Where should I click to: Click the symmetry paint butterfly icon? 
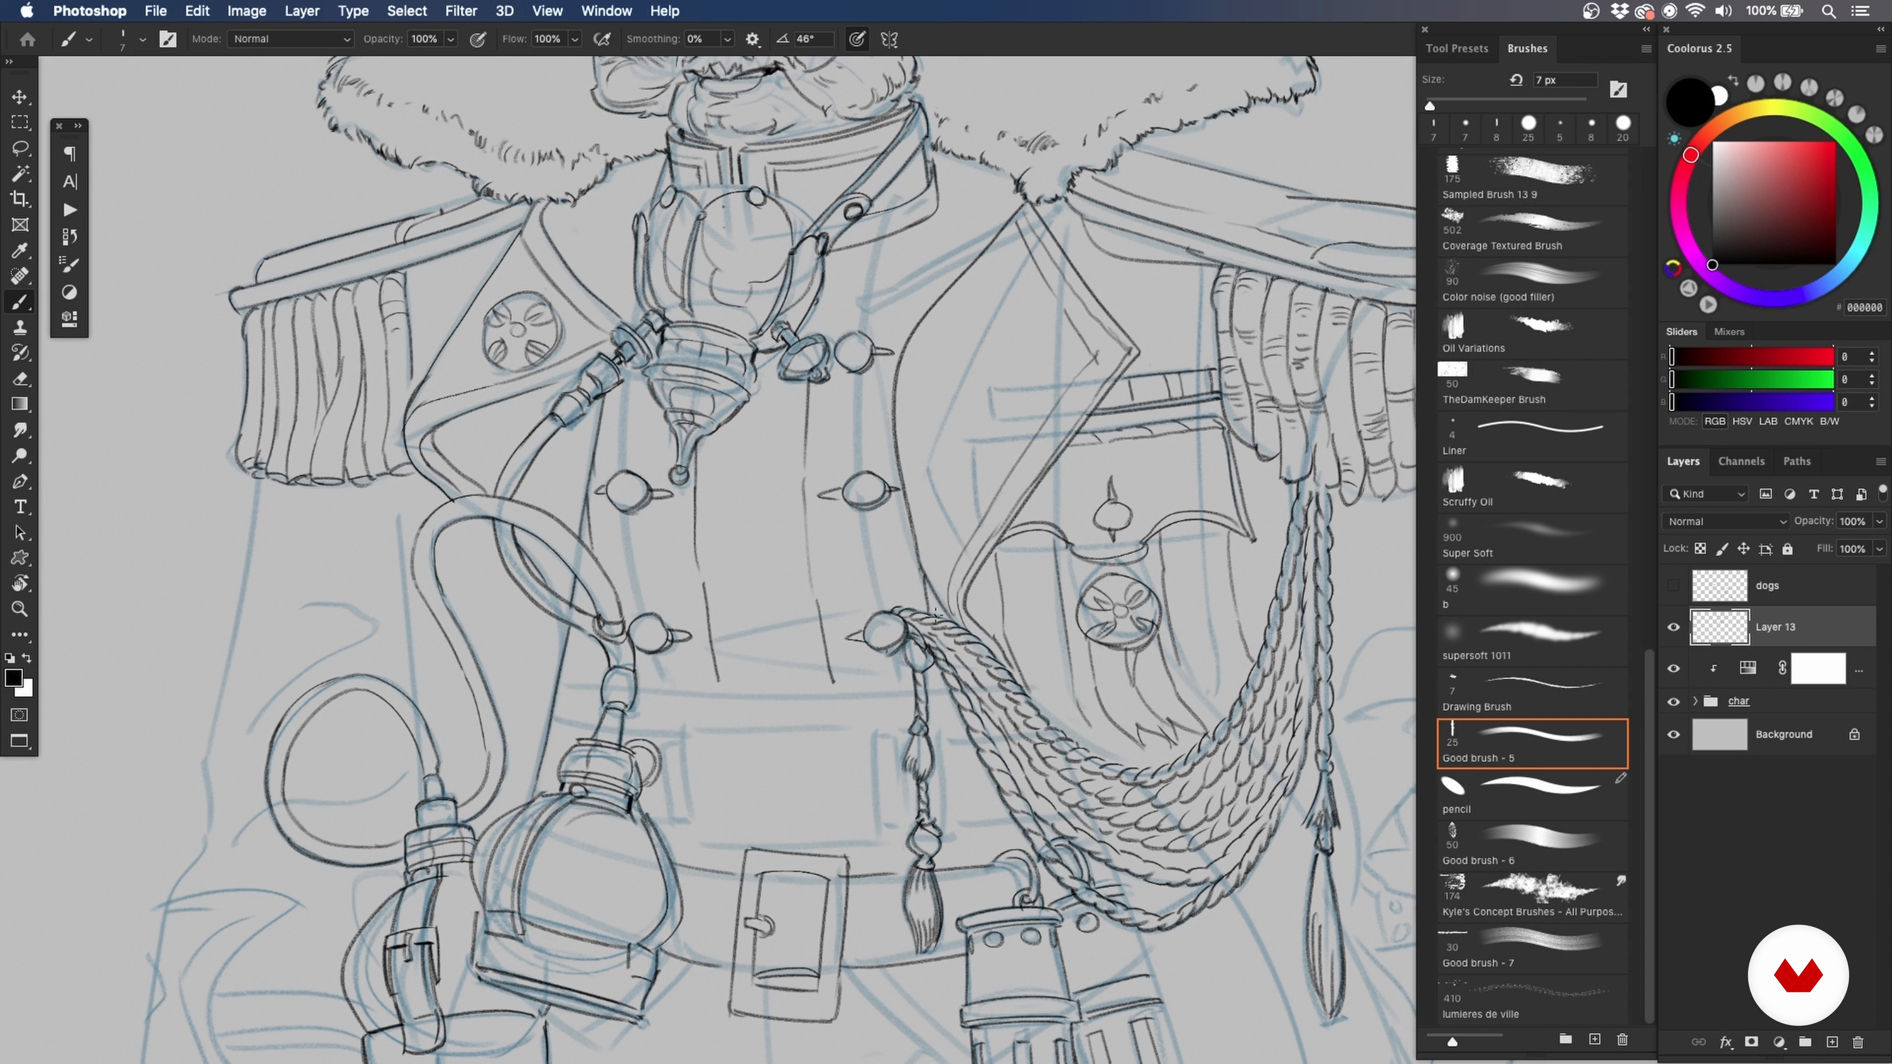(x=889, y=39)
